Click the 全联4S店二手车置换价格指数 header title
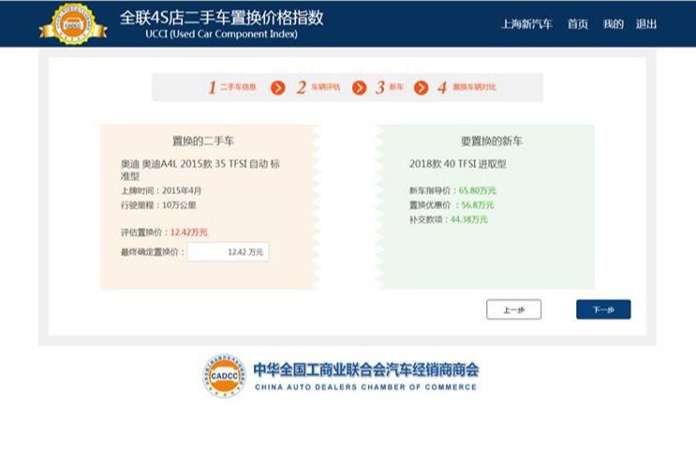 click(x=221, y=18)
